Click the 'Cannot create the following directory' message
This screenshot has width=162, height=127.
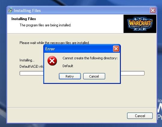(x=90, y=58)
